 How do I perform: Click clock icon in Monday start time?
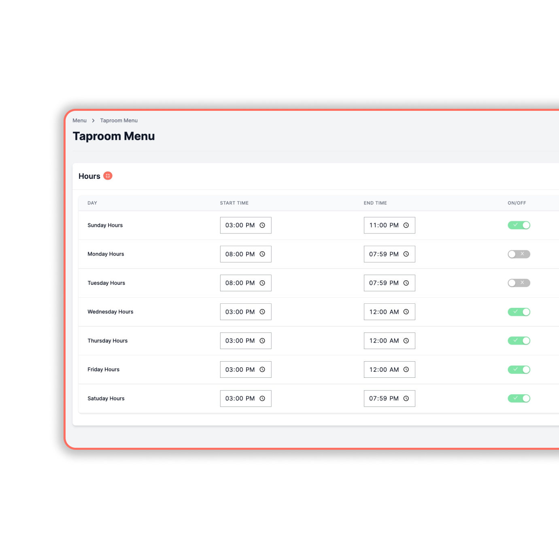262,254
